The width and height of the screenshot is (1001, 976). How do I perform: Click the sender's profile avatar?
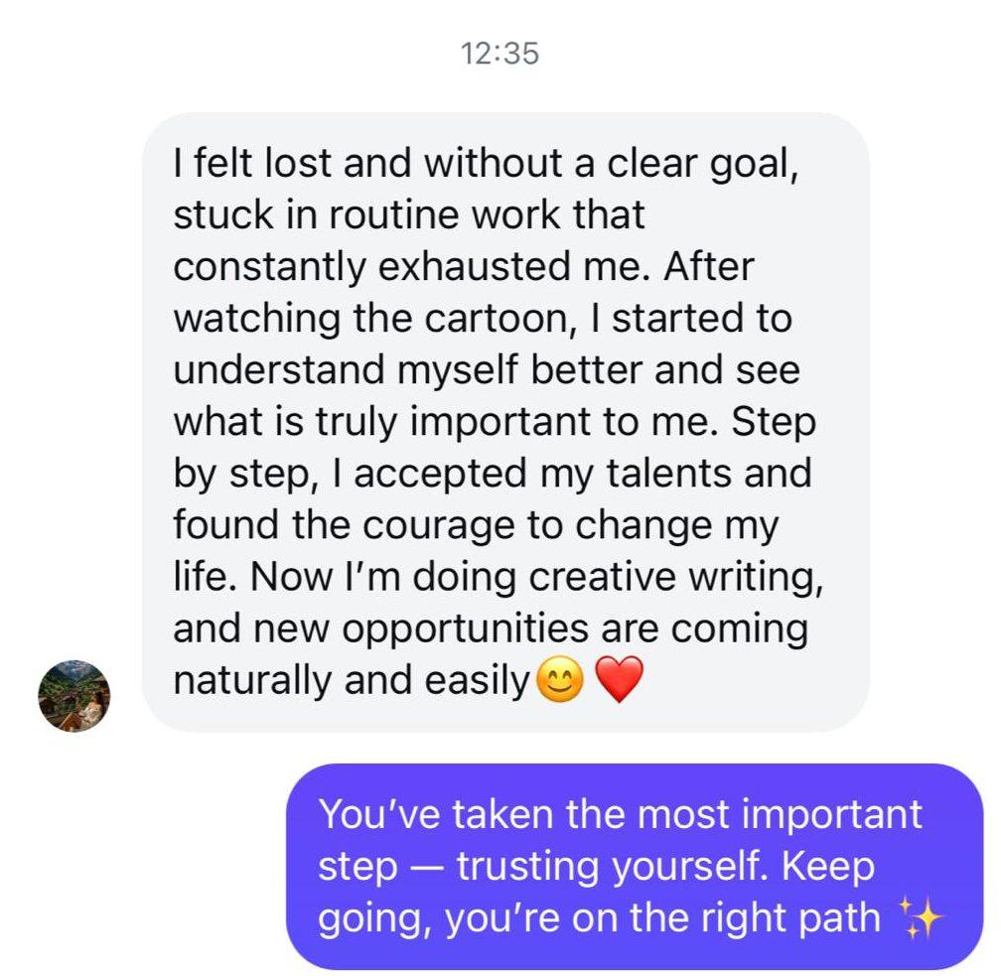(x=73, y=696)
